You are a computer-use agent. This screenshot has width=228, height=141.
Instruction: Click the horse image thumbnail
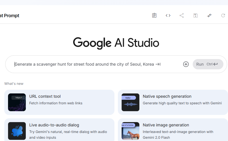pos(130,131)
